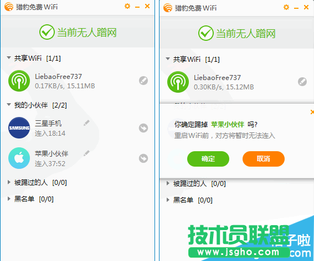
Task: Click 连入18:14 connection time
Action: (50, 134)
